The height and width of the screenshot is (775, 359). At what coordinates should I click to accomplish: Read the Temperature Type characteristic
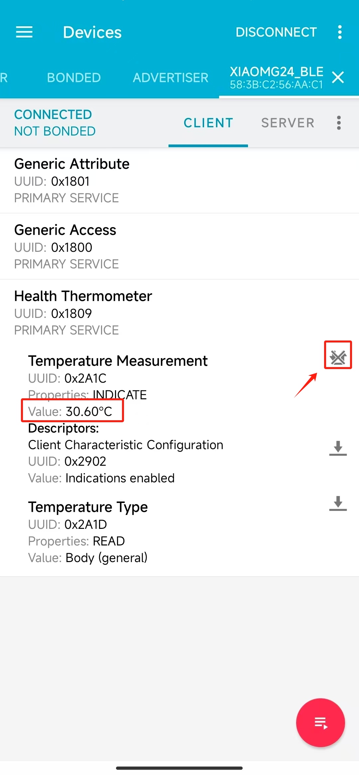click(x=338, y=503)
